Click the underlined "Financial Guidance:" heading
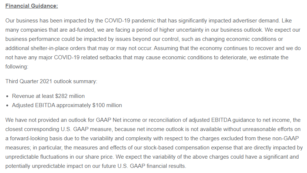This screenshot has height=173, width=307. coord(32,7)
